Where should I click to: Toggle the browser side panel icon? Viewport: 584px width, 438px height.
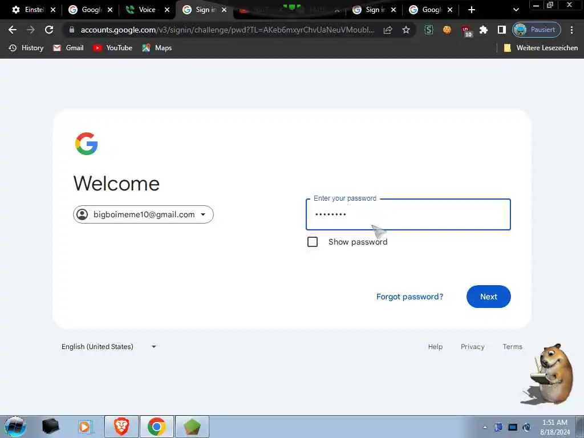point(502,30)
